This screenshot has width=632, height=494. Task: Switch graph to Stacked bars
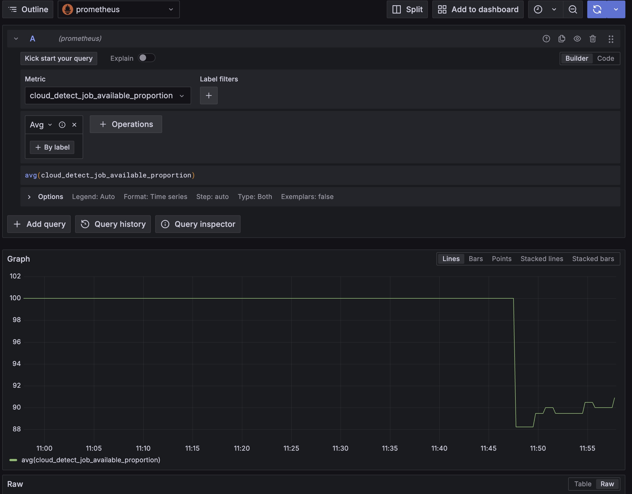(x=593, y=259)
